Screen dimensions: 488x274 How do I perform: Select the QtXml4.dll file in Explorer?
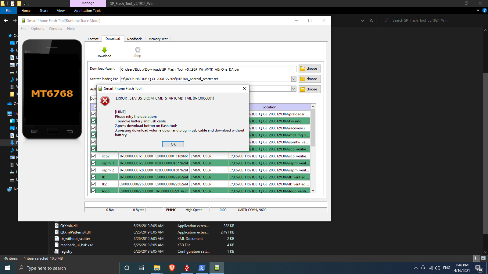[69, 226]
